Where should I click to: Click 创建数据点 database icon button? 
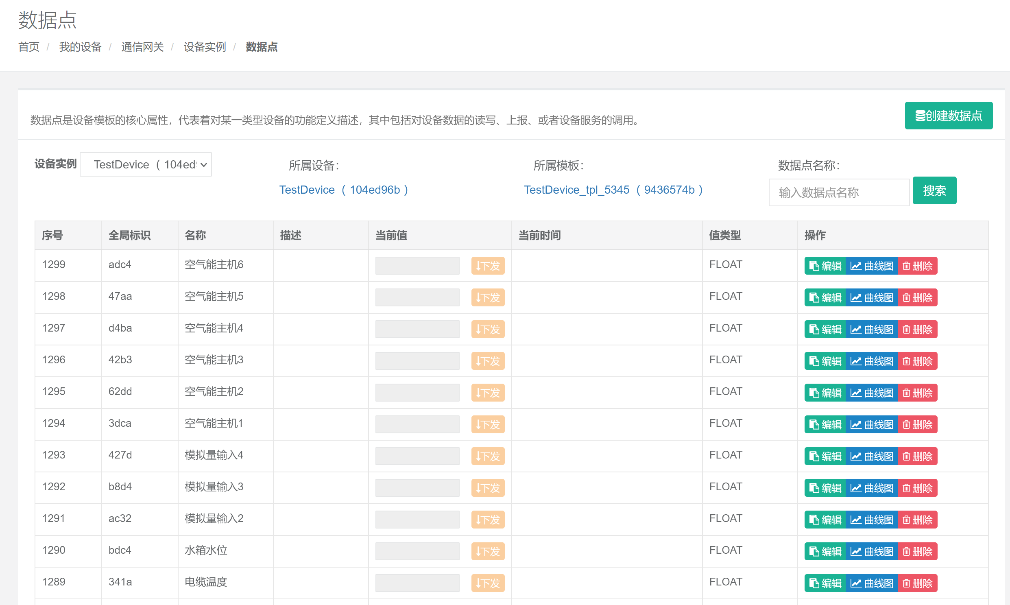tap(949, 116)
